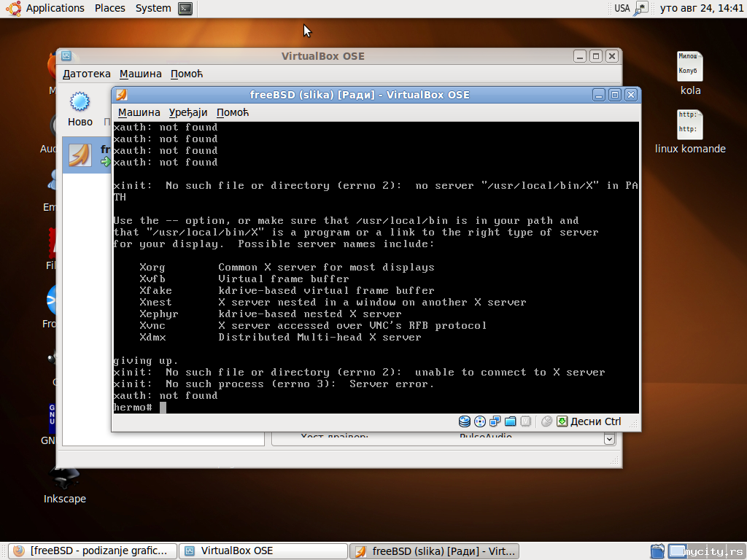The width and height of the screenshot is (747, 560).
Task: Maximize the freeBSD VM window
Action: 615,95
